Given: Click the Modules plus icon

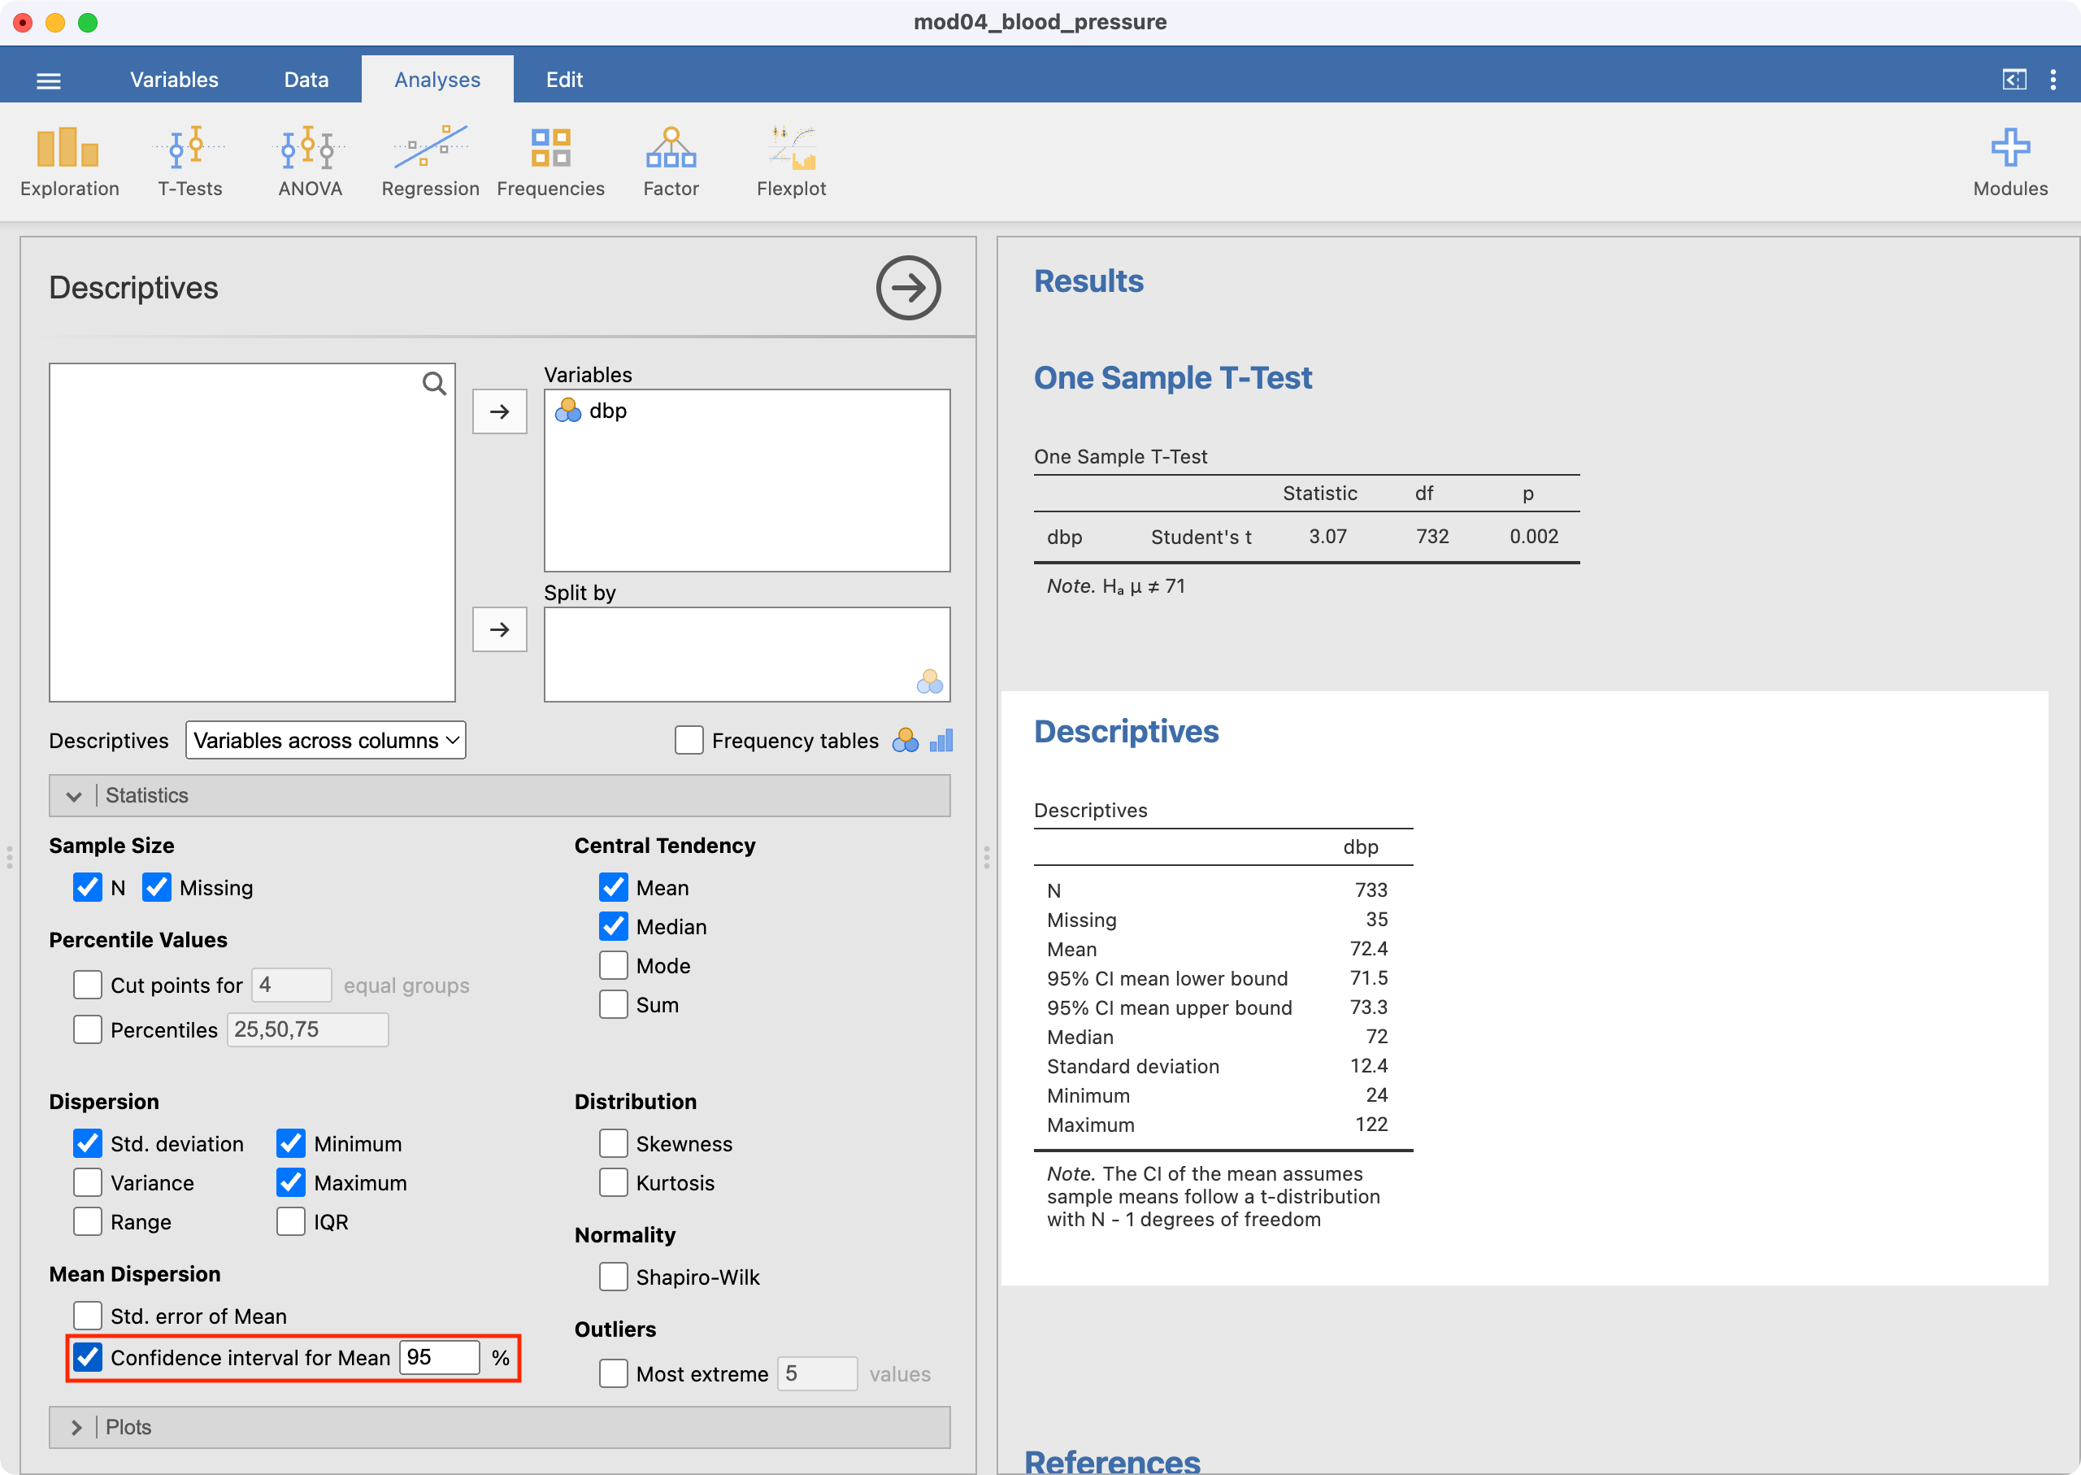Looking at the screenshot, I should [x=2009, y=148].
